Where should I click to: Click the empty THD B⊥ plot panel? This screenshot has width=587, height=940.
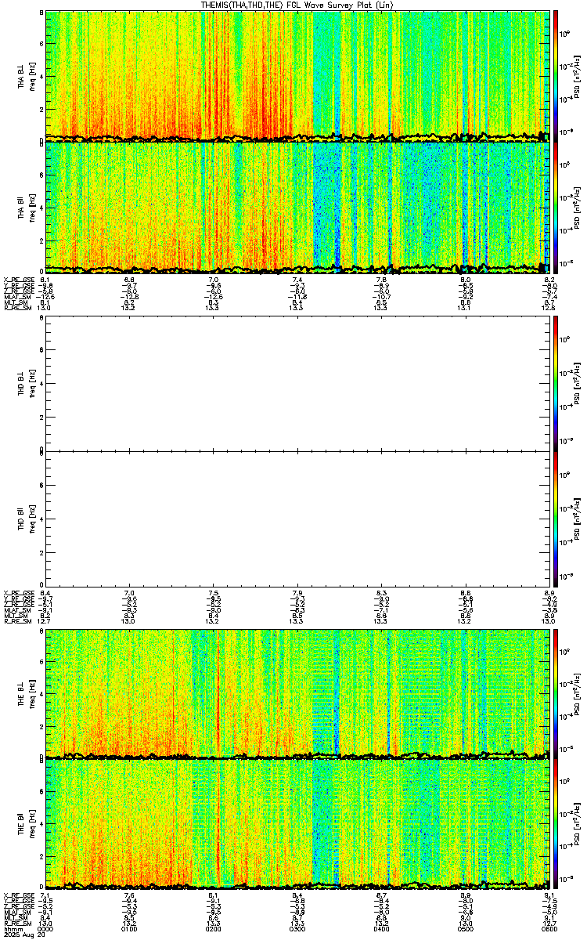pyautogui.click(x=297, y=384)
